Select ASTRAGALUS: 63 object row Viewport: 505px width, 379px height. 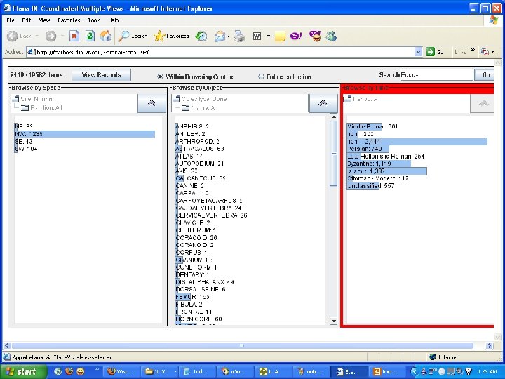(x=200, y=149)
